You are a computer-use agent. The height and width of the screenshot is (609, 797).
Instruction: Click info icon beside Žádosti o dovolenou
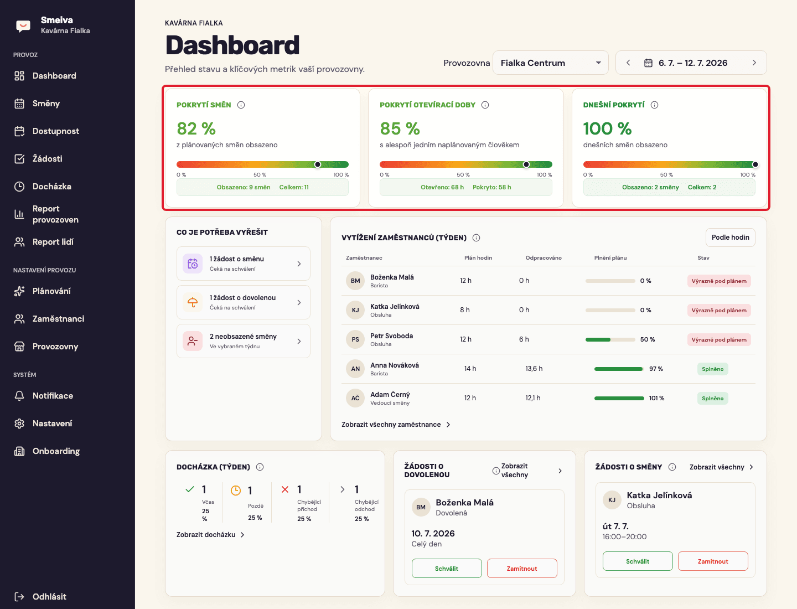point(496,471)
